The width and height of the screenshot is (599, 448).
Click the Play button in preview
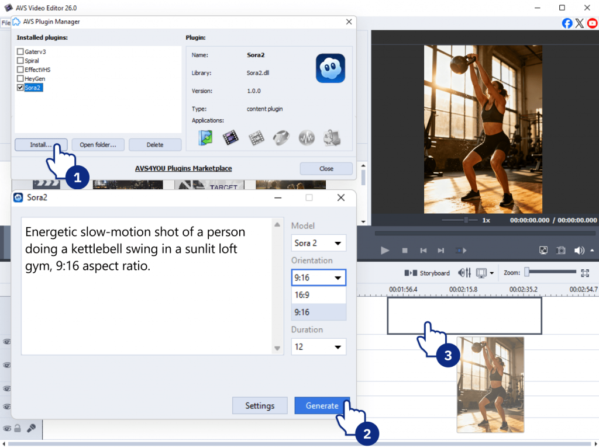pos(385,251)
